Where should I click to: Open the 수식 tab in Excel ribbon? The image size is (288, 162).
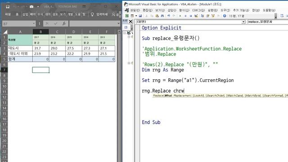(40, 14)
